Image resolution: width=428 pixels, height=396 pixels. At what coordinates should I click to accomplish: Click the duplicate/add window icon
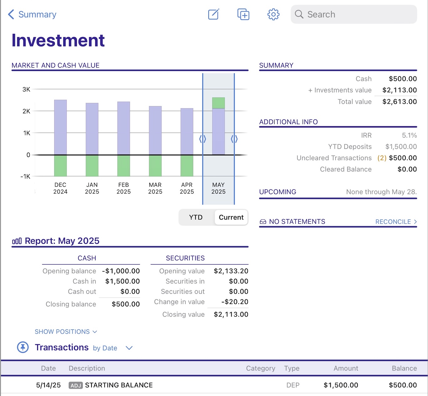point(243,14)
